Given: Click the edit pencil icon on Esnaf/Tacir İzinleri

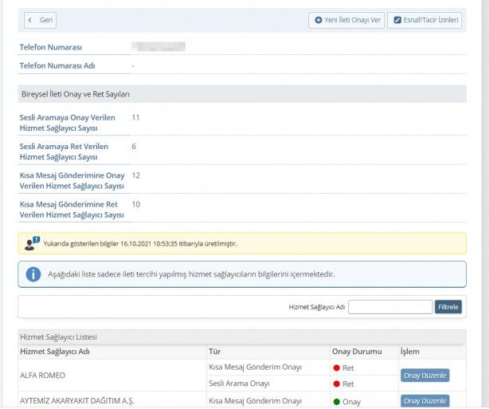Looking at the screenshot, I should 397,21.
